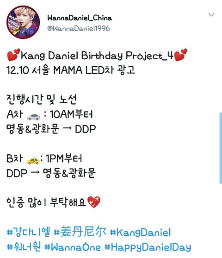Open the #강다니엘 hashtag
This screenshot has width=222, height=258.
pyautogui.click(x=28, y=232)
